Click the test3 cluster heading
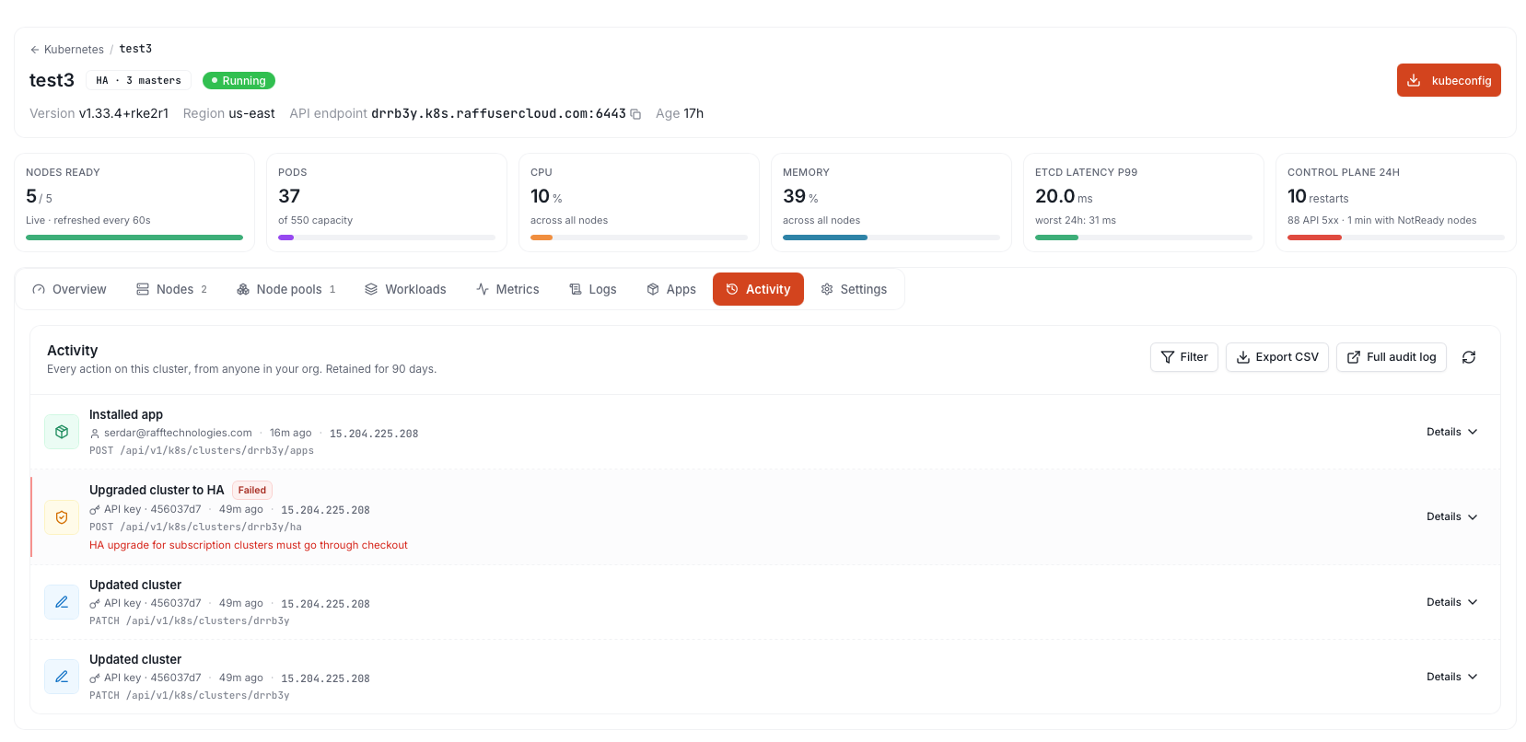Image resolution: width=1526 pixels, height=742 pixels. 52,80
